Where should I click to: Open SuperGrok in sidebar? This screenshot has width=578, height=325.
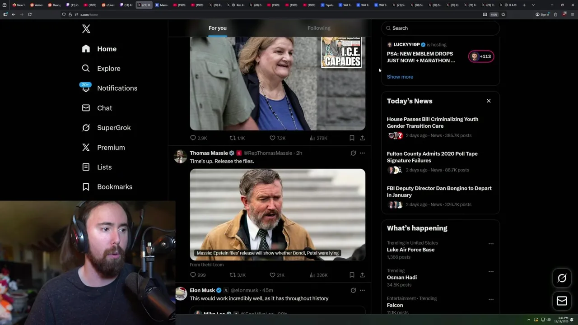107,128
